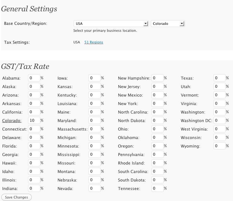Image resolution: width=233 pixels, height=201 pixels.
Task: Click the Colorado tax rate label link
Action: pos(12,120)
